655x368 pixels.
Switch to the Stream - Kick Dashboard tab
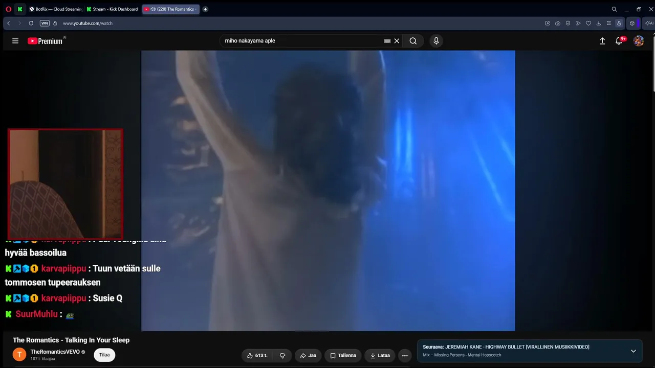[113, 9]
